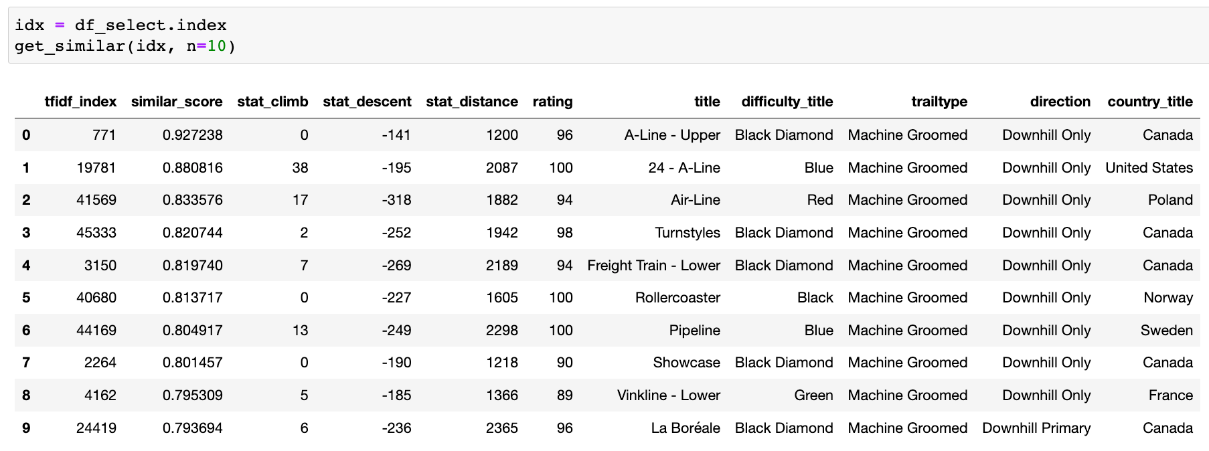1209x451 pixels.
Task: Click the Downhill Primary direction cell
Action: (1036, 428)
